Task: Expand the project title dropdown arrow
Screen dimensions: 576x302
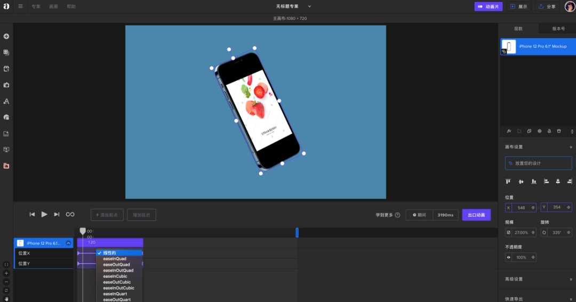Action: [x=309, y=6]
